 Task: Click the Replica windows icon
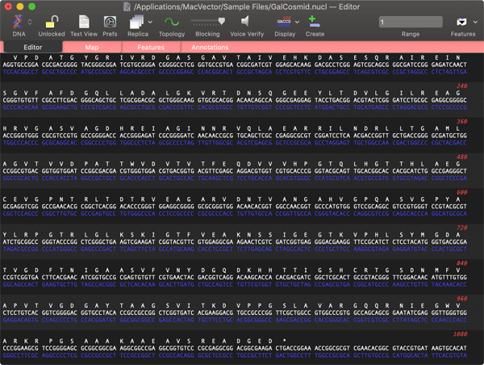point(136,22)
